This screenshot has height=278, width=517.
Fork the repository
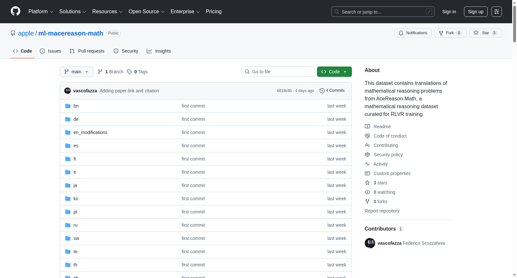click(x=450, y=33)
